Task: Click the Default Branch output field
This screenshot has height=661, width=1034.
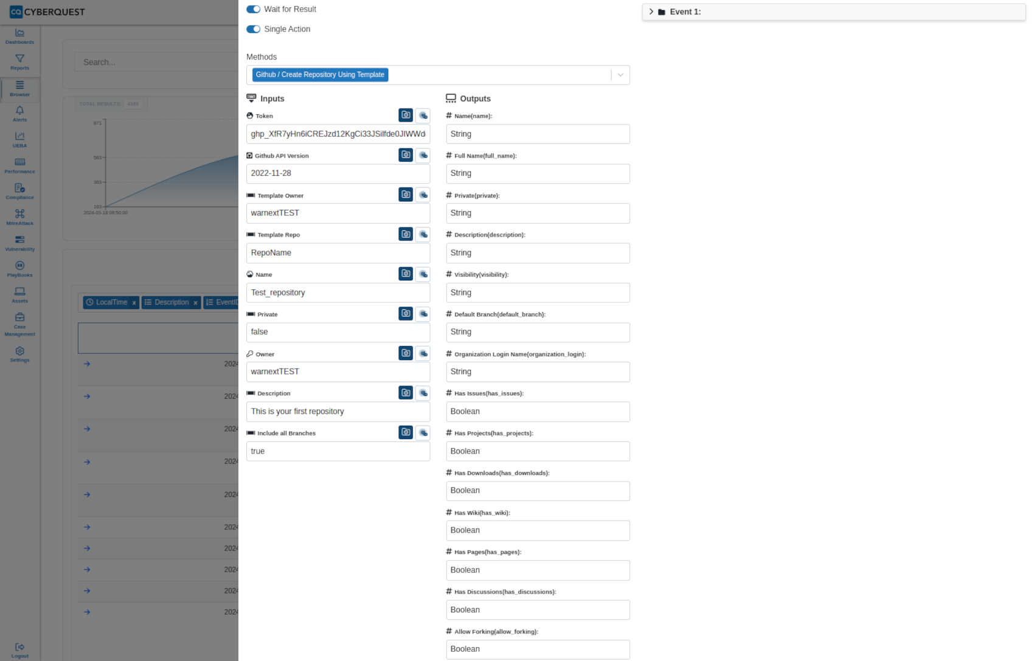Action: tap(538, 332)
